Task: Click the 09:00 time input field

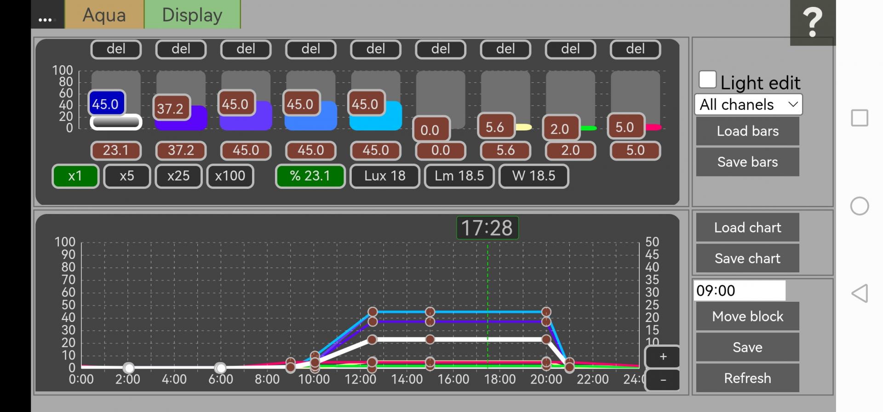Action: [739, 291]
